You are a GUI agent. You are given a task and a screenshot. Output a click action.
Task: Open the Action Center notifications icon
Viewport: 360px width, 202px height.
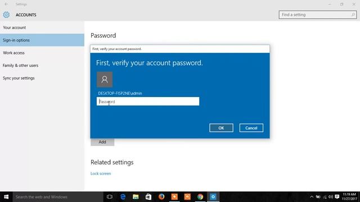pos(337,197)
